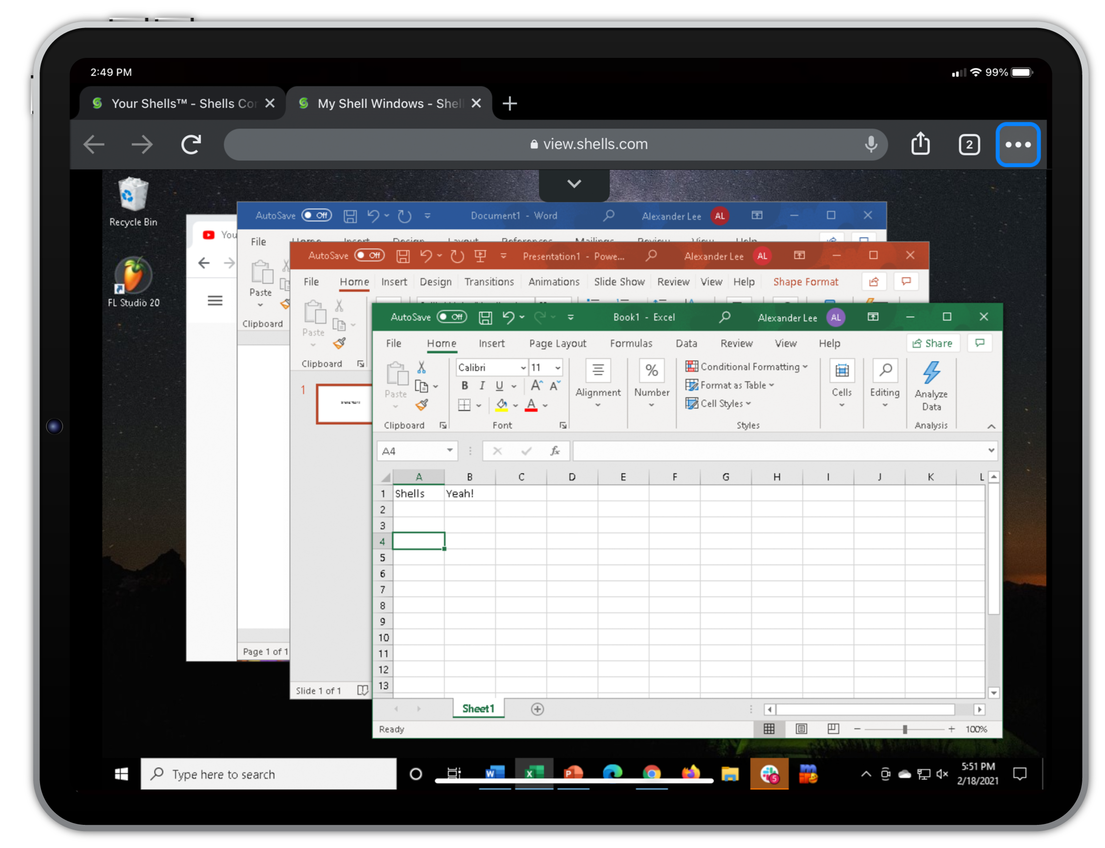Toggle AutoSave switch in Excel
1105x848 pixels.
point(451,317)
